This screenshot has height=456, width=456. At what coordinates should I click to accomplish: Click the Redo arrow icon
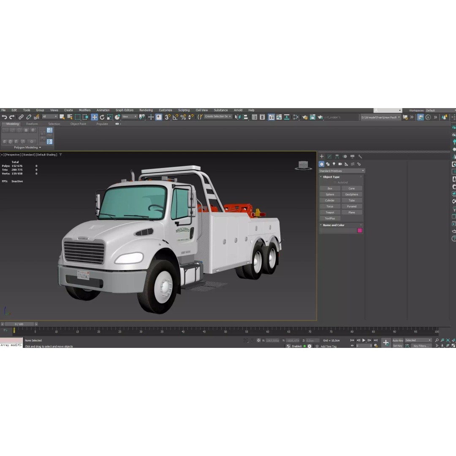point(12,117)
